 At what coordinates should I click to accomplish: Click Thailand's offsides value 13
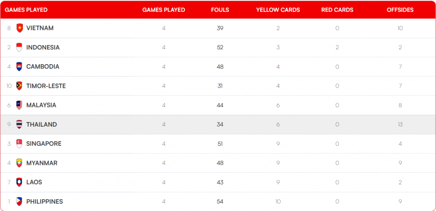(400, 125)
